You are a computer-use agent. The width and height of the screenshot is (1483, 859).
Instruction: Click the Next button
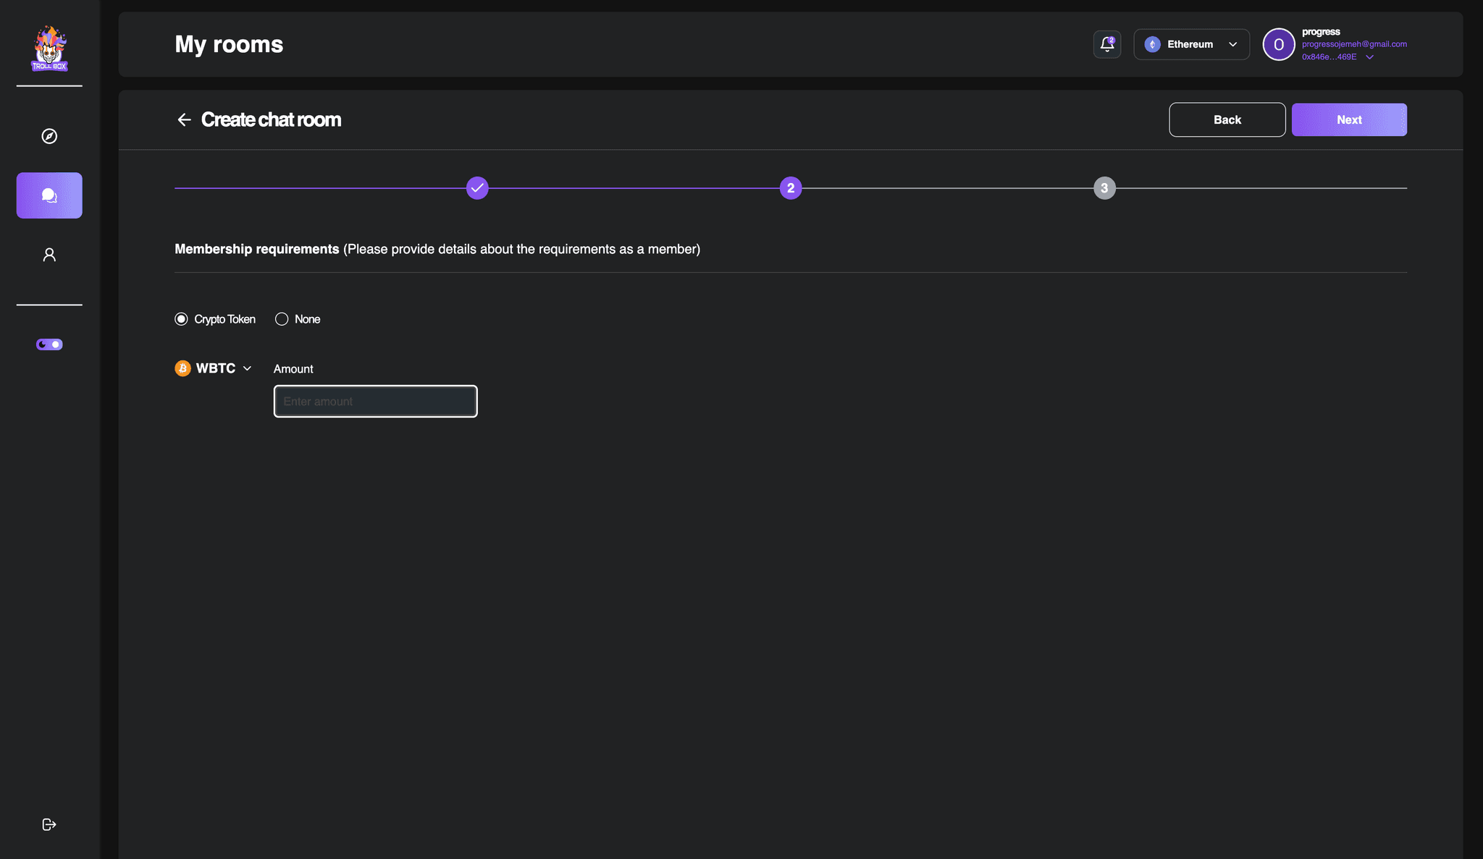(1348, 119)
